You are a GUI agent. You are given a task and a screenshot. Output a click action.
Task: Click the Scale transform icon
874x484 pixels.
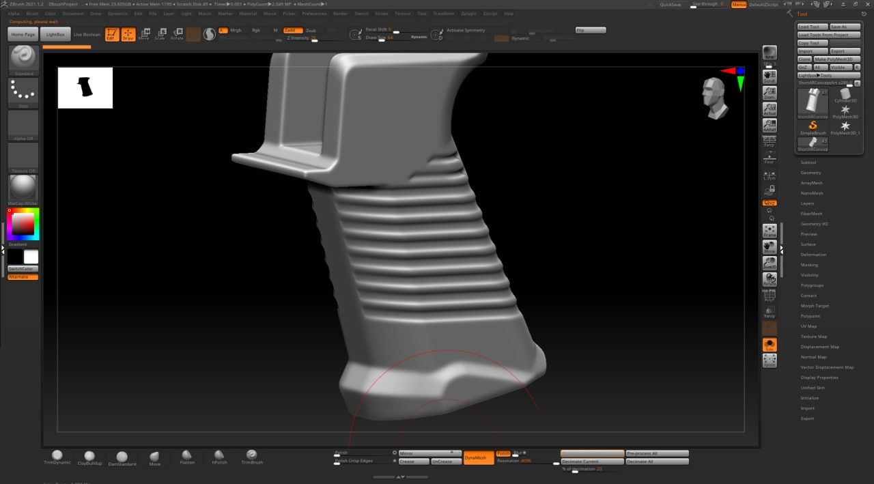click(160, 34)
